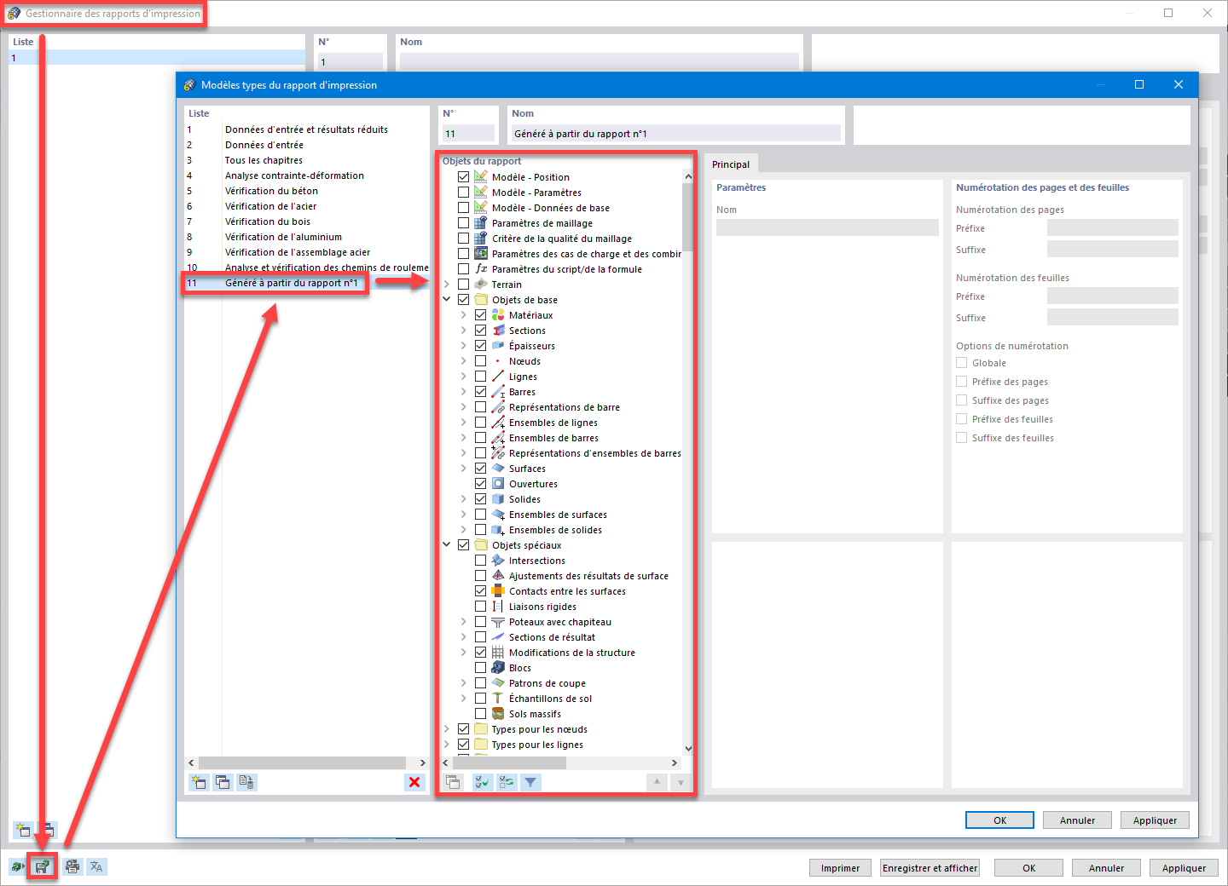
Task: Check the Globale numbering option
Action: (962, 362)
